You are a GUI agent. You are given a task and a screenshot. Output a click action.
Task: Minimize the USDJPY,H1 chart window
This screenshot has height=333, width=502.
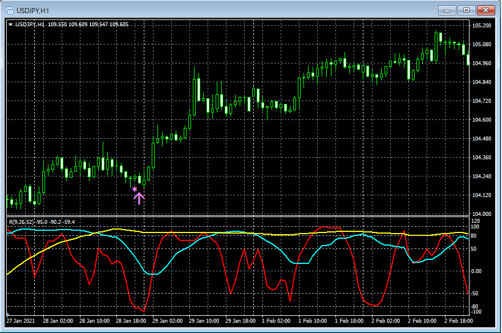coord(448,10)
